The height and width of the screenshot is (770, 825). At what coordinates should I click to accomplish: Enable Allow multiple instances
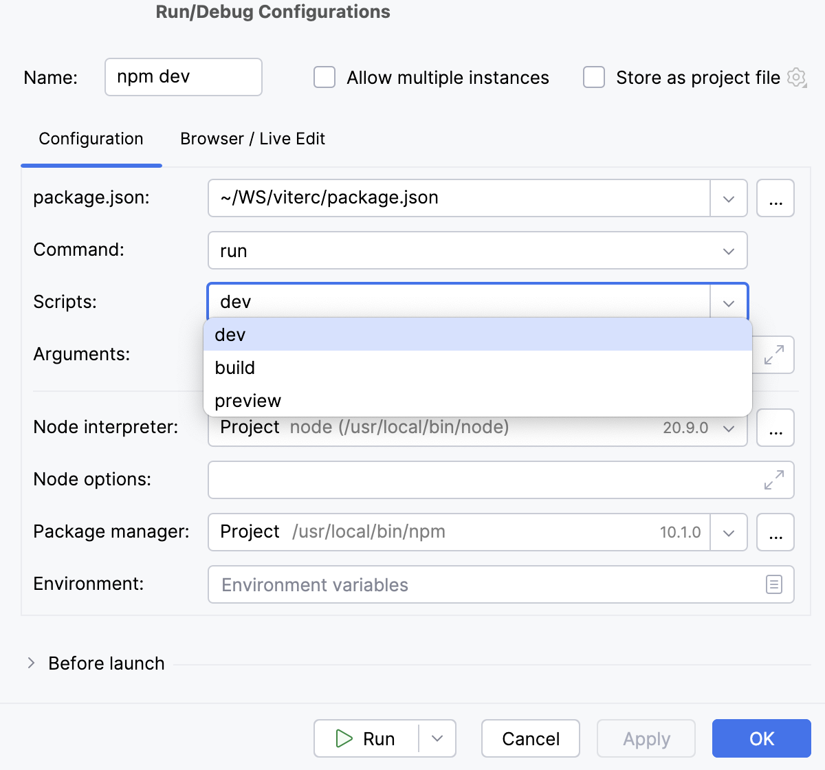pyautogui.click(x=324, y=78)
